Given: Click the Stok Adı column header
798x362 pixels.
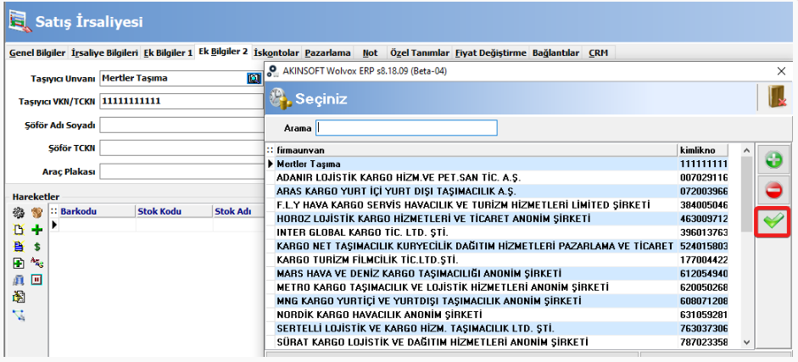Looking at the screenshot, I should [238, 211].
